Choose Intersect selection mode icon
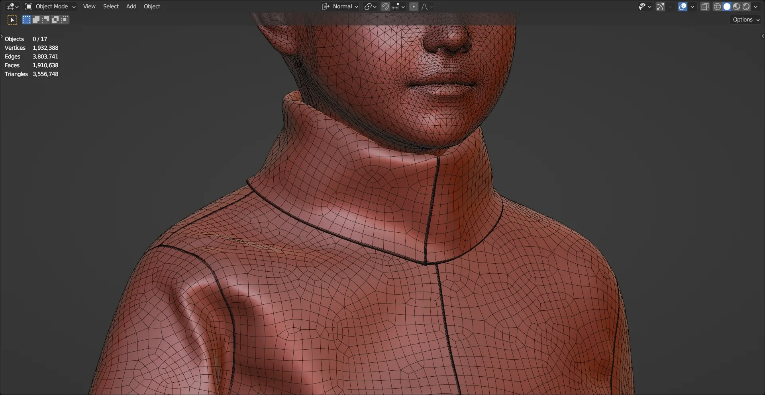This screenshot has height=395, width=765. pyautogui.click(x=65, y=19)
